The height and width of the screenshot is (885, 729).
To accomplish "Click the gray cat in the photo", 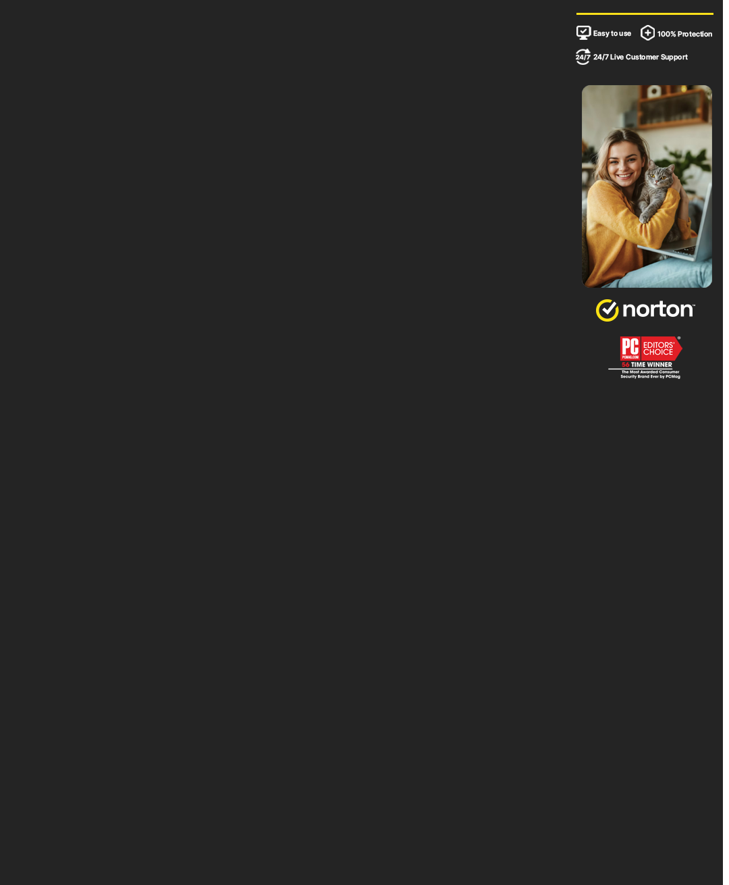I will pos(659,193).
